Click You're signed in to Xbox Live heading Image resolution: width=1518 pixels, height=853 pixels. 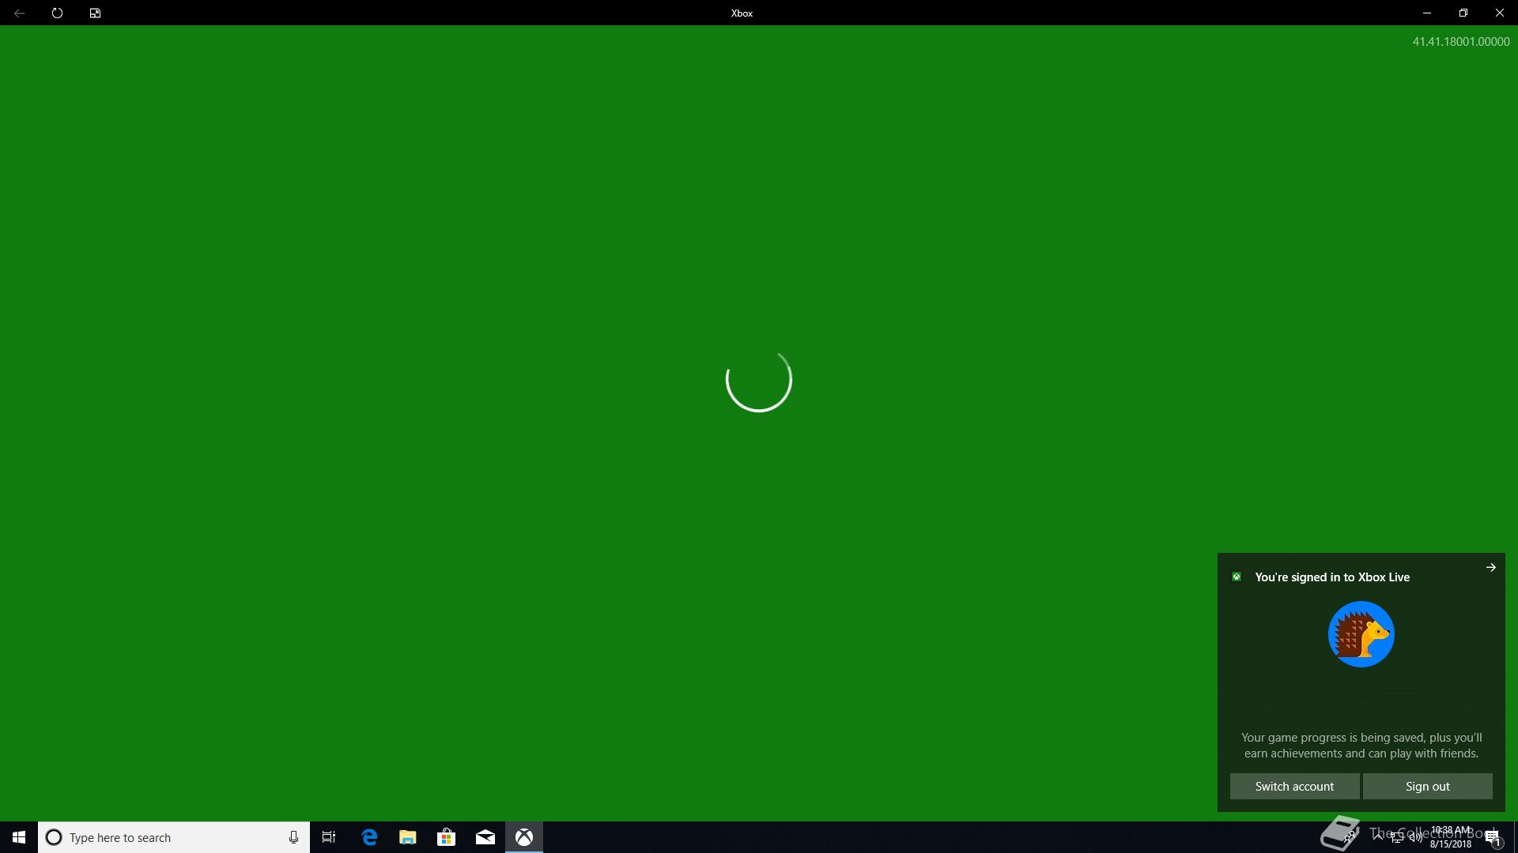point(1332,577)
